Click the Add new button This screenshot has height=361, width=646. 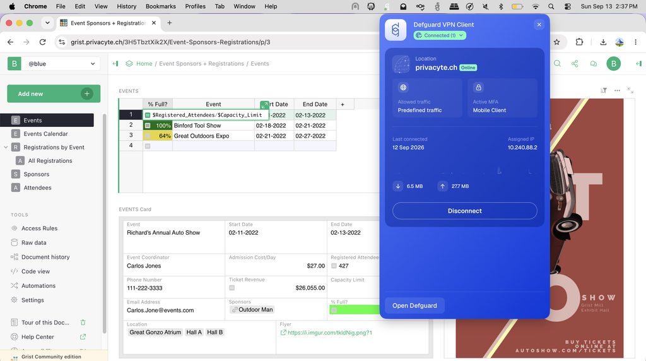click(54, 93)
